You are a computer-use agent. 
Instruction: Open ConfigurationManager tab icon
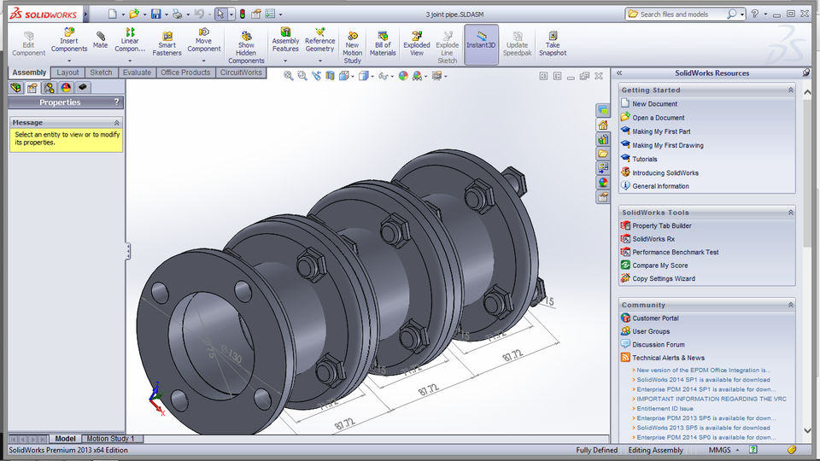(50, 87)
